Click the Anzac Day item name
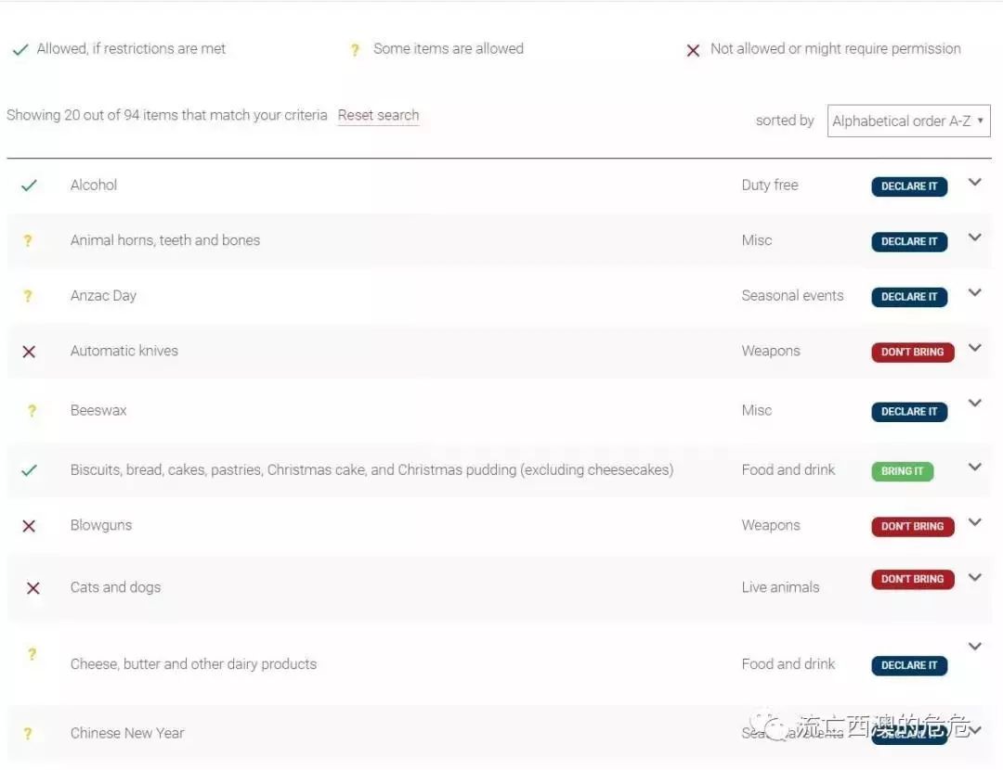 click(x=103, y=296)
